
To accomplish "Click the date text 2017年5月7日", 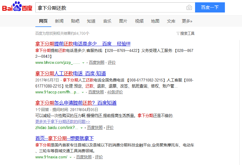I will tap(47, 80).
